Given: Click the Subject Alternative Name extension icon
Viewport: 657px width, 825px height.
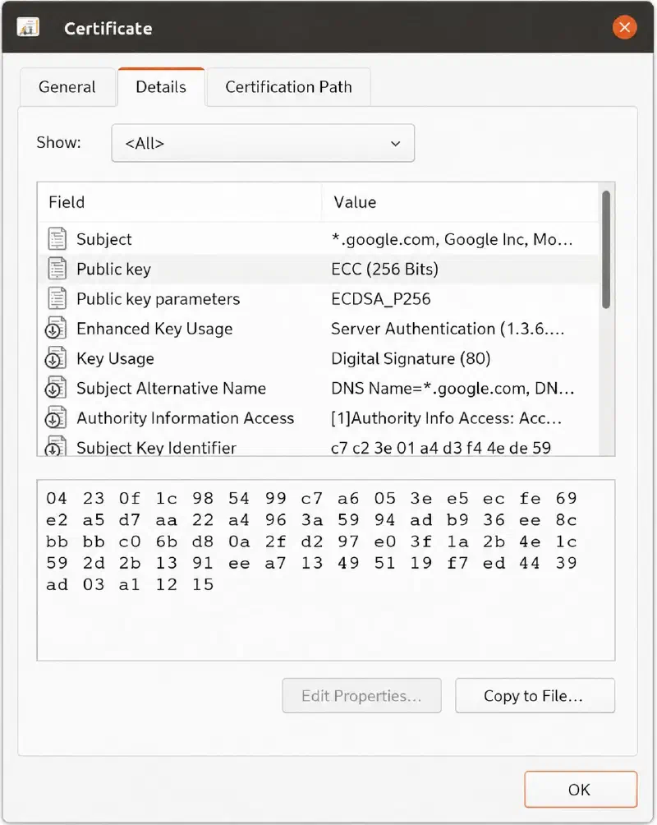Looking at the screenshot, I should click(55, 389).
